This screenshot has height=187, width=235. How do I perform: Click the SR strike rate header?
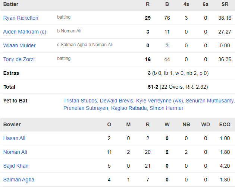(x=225, y=4)
